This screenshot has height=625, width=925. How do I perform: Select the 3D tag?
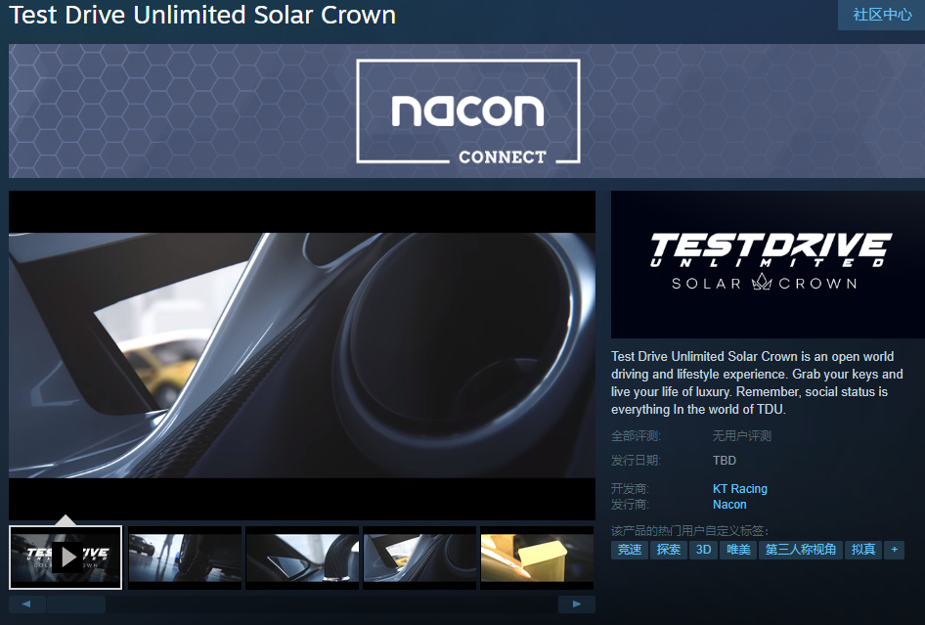pyautogui.click(x=703, y=550)
